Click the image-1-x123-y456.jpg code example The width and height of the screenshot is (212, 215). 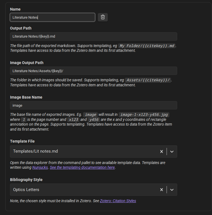coord(144,115)
